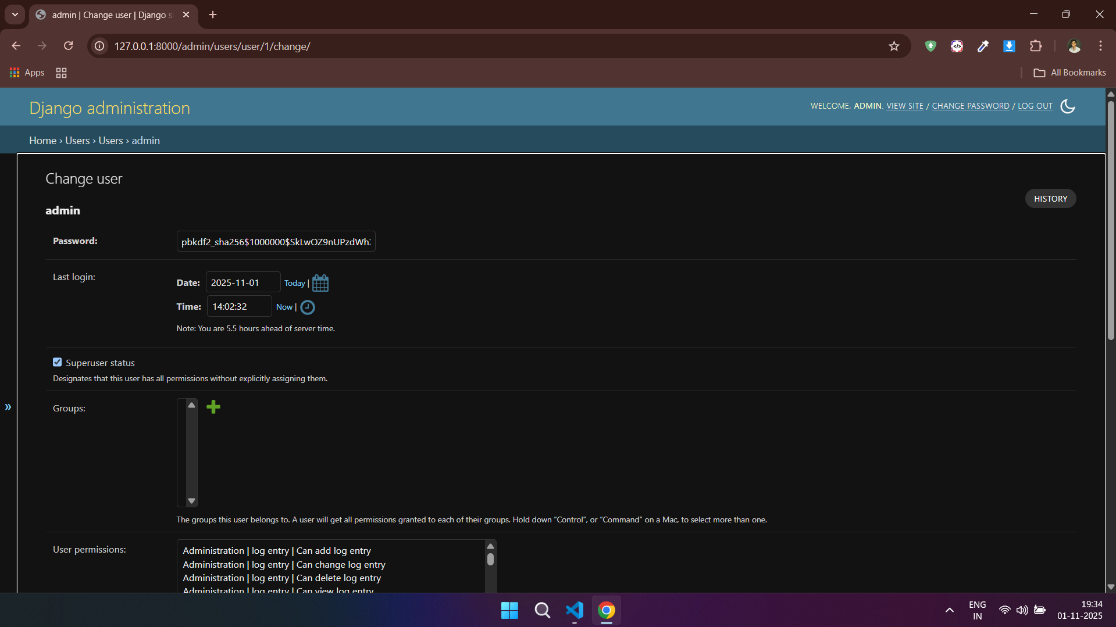
Task: Reload the current page
Action: [x=69, y=46]
